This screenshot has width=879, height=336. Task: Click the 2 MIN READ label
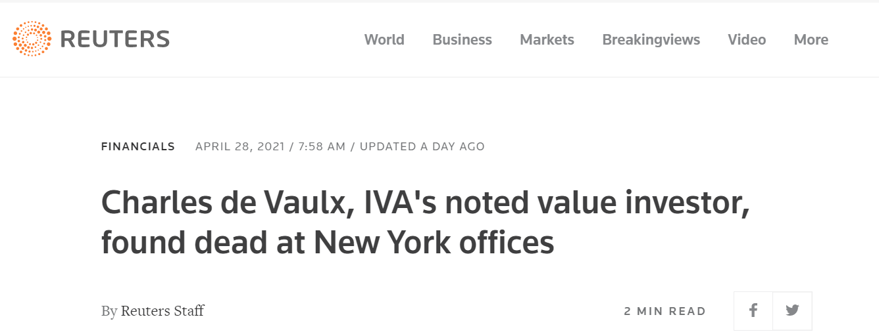[x=665, y=311]
